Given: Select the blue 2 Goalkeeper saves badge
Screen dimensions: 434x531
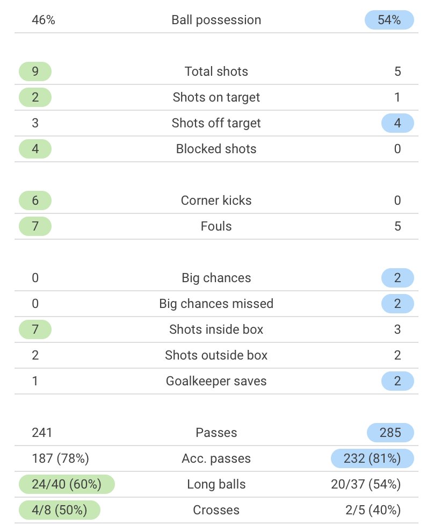Looking at the screenshot, I should coord(397,381).
